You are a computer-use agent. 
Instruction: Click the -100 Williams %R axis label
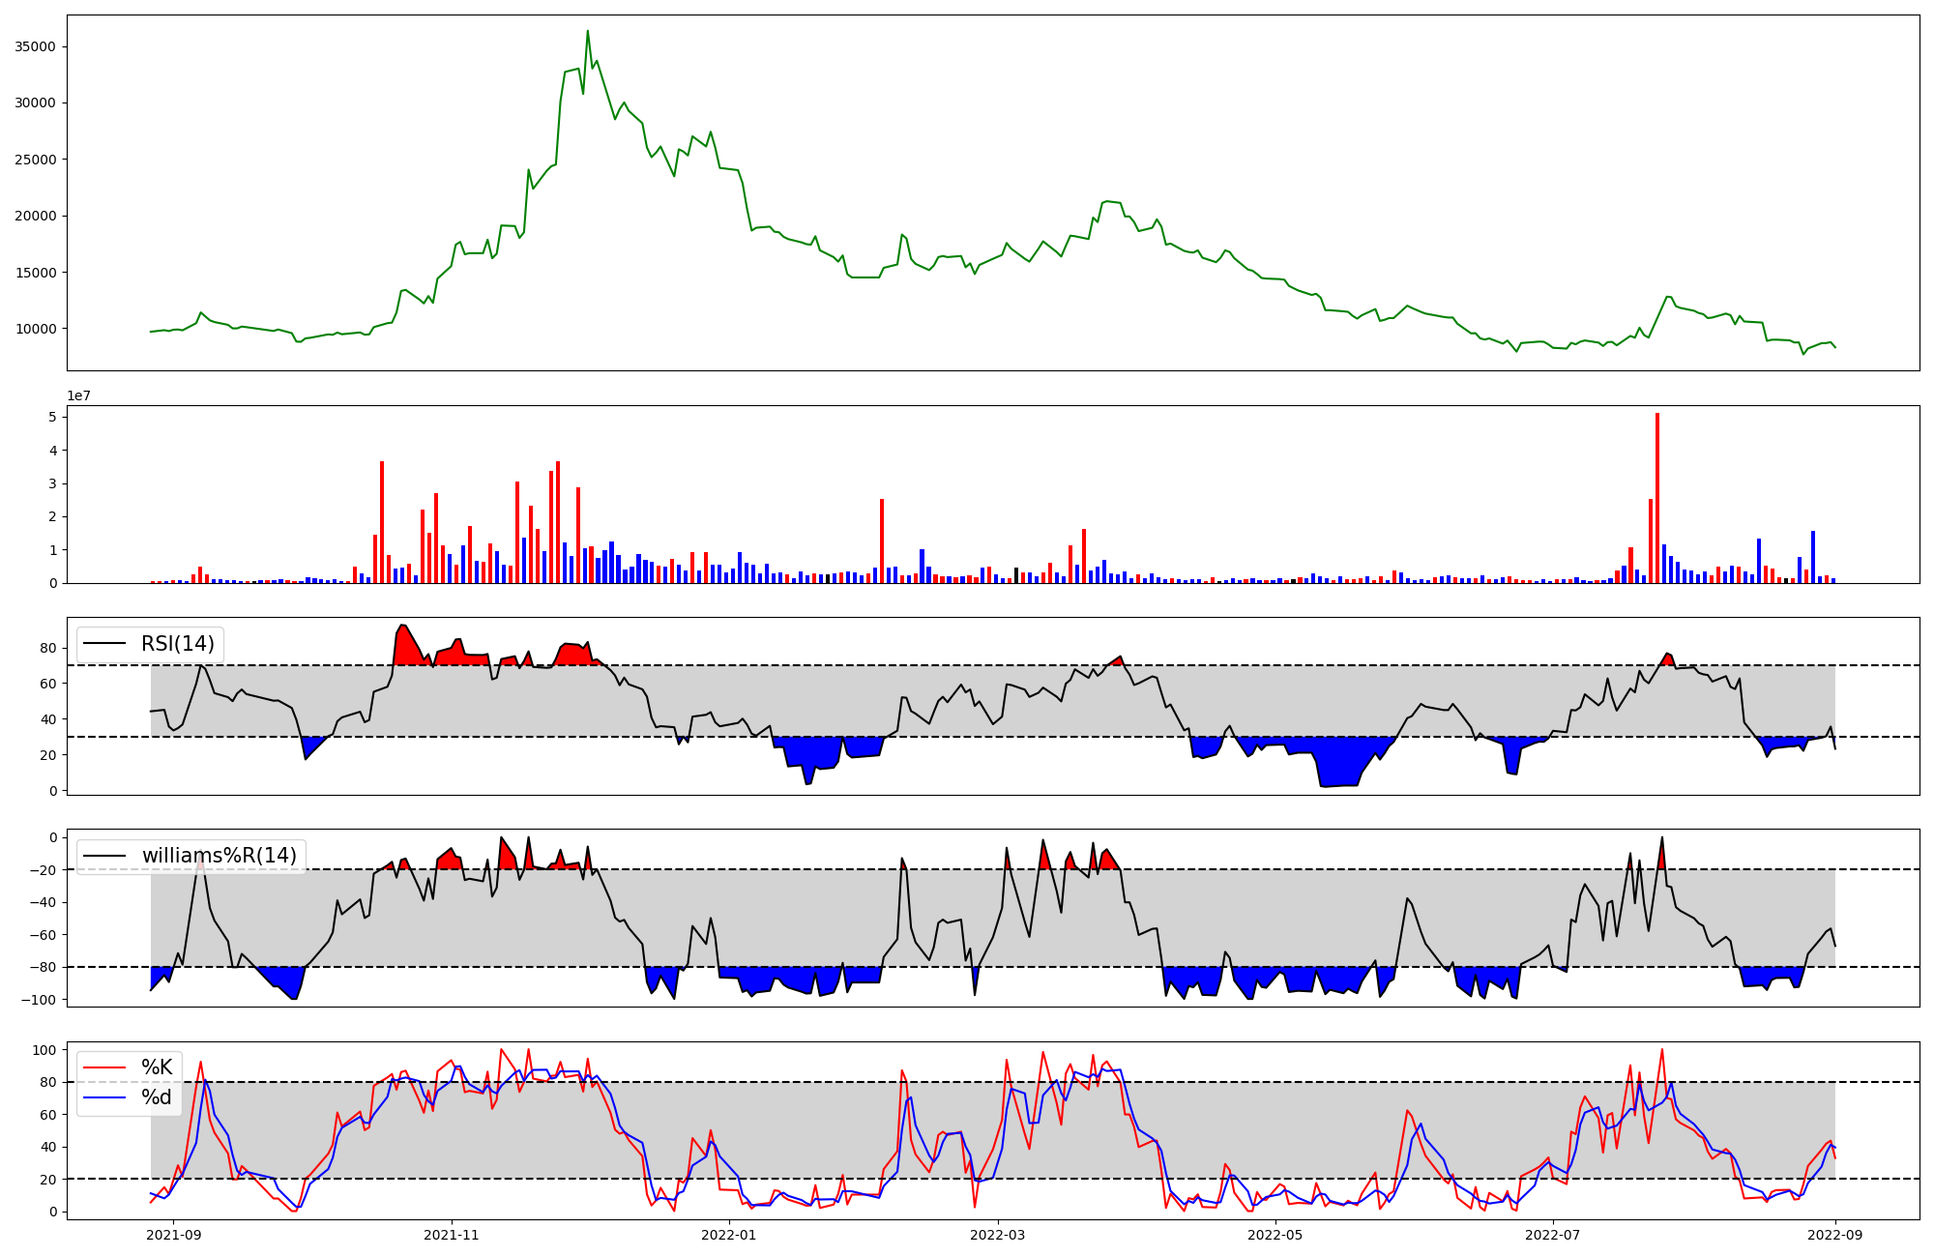coord(40,1000)
